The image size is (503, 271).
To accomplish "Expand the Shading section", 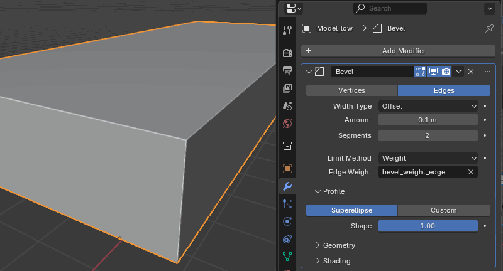I will click(318, 261).
